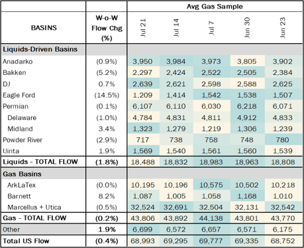This screenshot has width=304, height=248.
Task: Select the Midland sub-basin label
Action: tap(20, 129)
